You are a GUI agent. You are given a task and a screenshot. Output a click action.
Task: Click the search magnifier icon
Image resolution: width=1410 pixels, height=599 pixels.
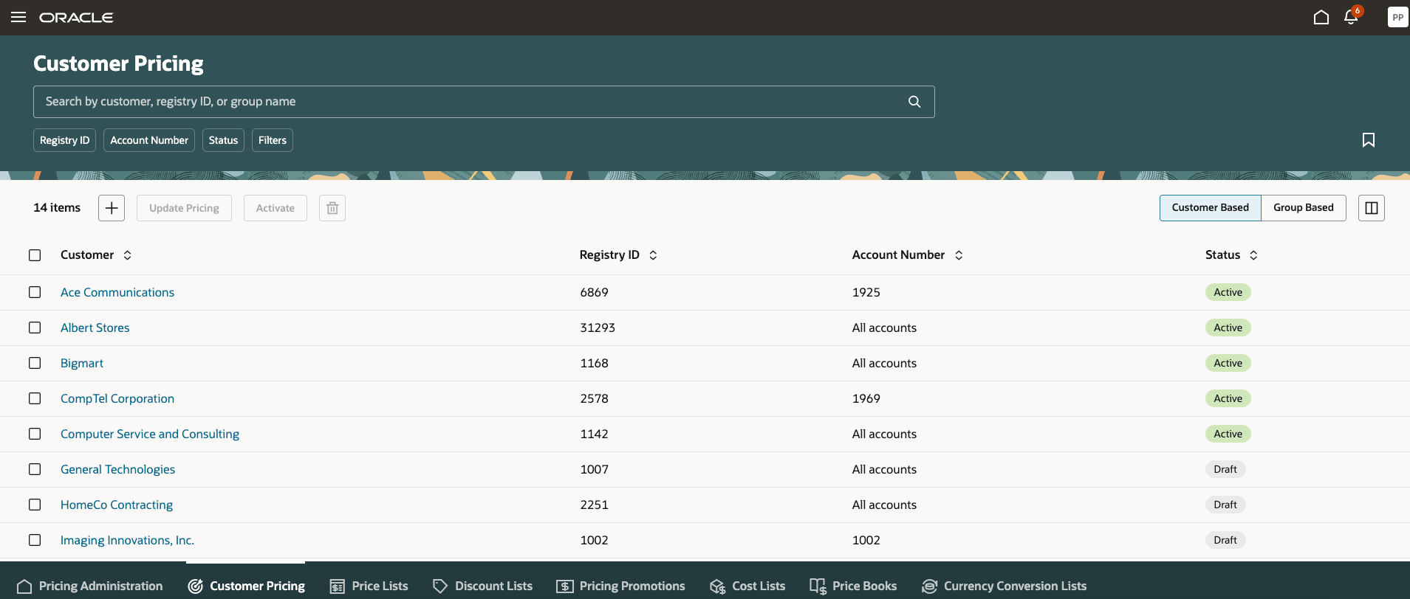click(x=914, y=102)
